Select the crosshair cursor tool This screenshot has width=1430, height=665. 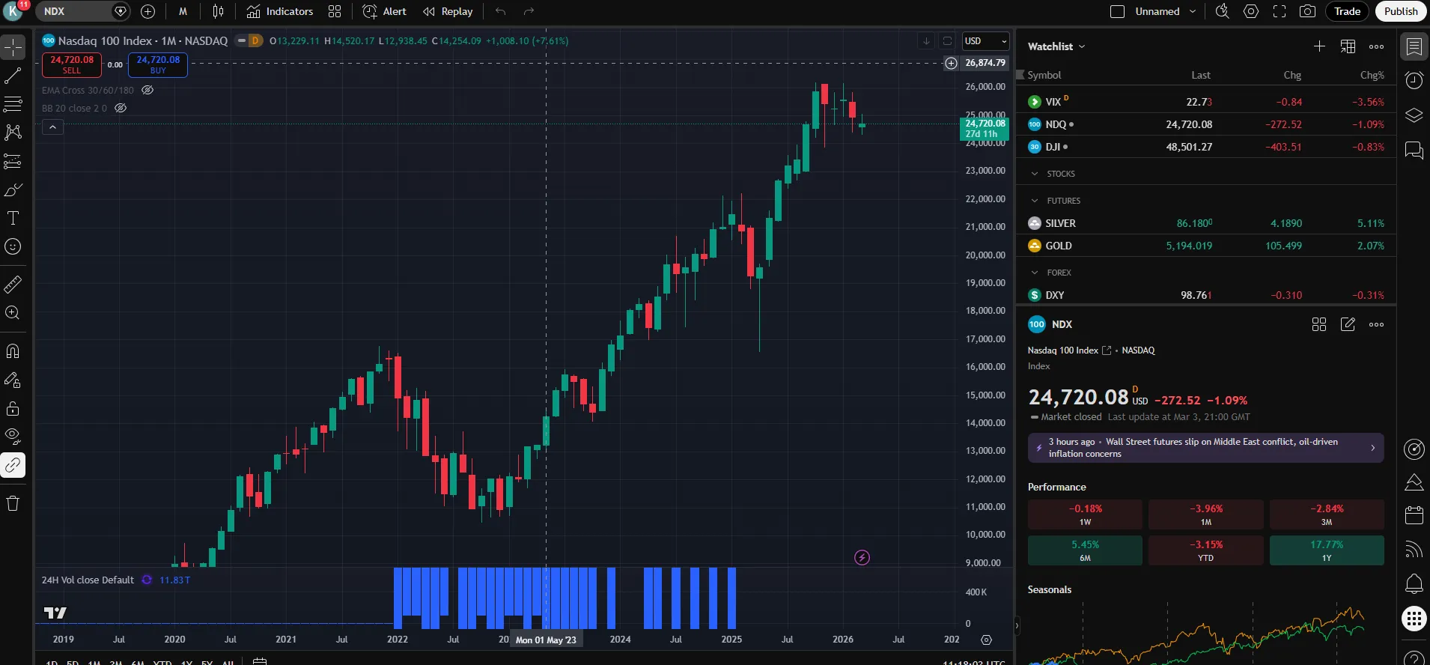point(13,47)
